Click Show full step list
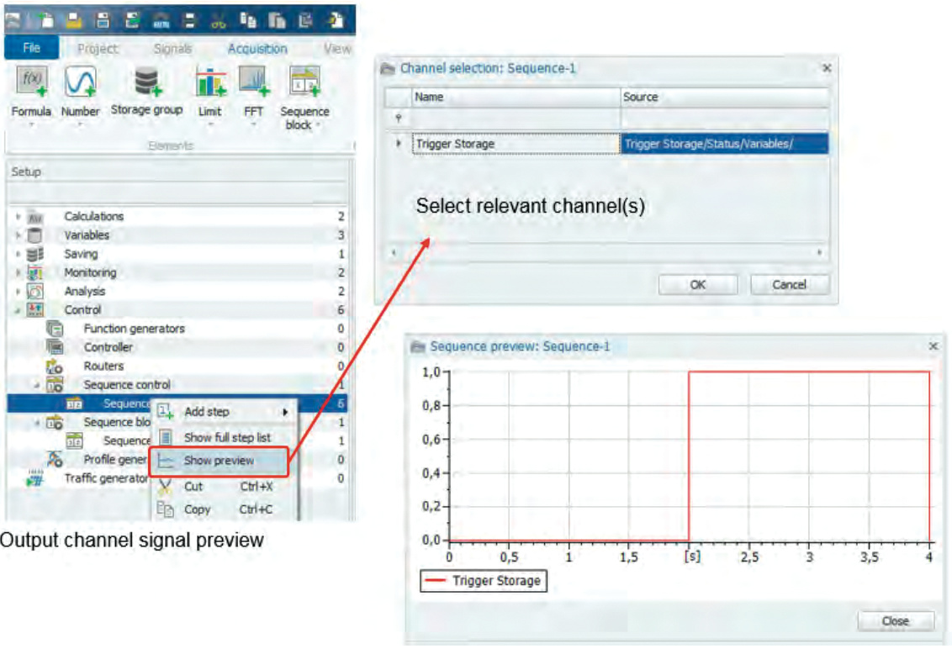 [227, 437]
